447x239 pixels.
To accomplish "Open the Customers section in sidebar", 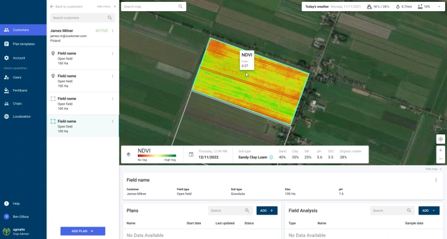I will coord(23,30).
